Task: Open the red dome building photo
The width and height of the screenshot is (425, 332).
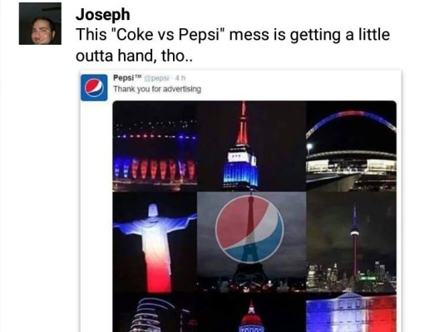Action: pos(251,312)
